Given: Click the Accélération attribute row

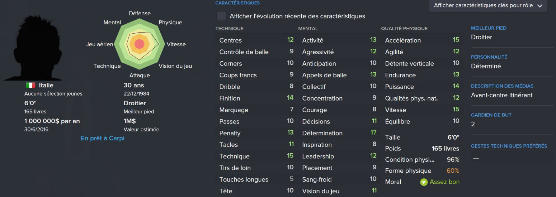Looking at the screenshot, I should (422, 40).
